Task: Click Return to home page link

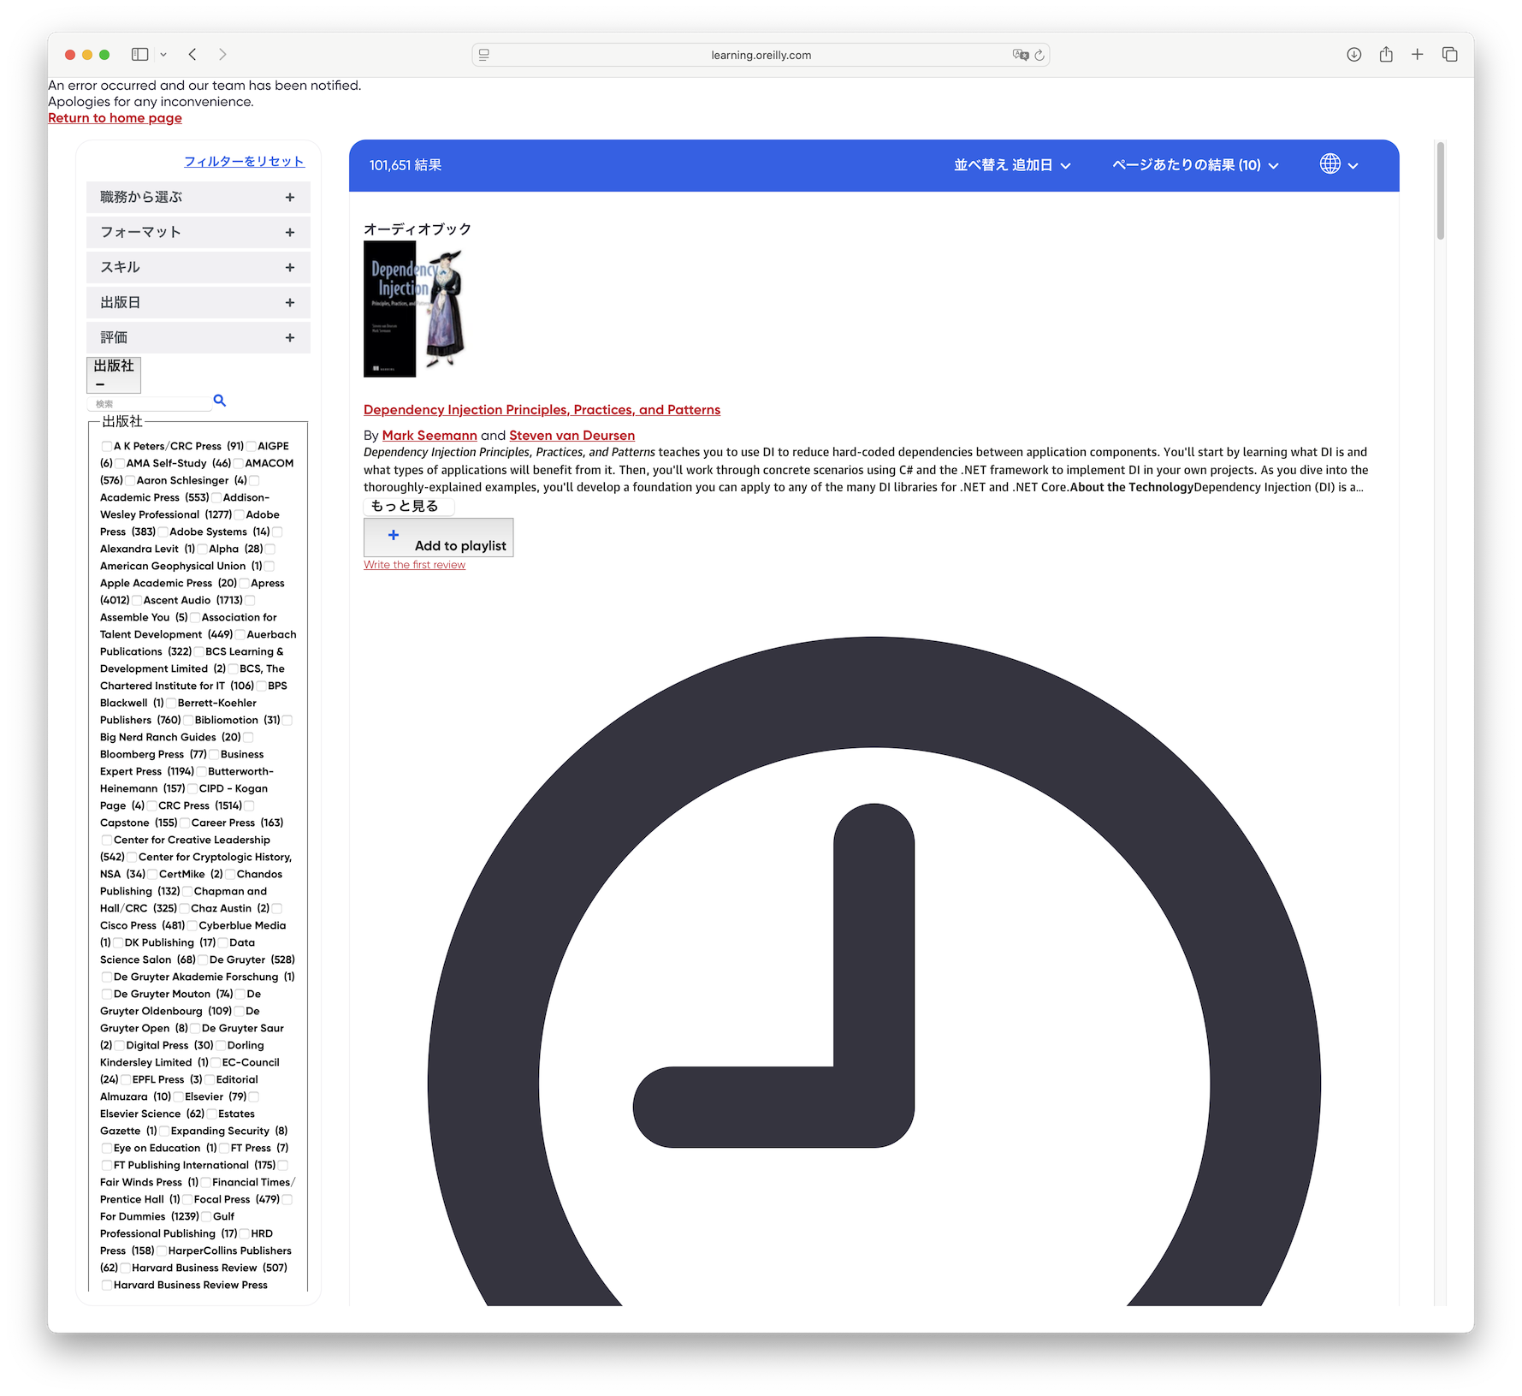Action: pos(115,118)
